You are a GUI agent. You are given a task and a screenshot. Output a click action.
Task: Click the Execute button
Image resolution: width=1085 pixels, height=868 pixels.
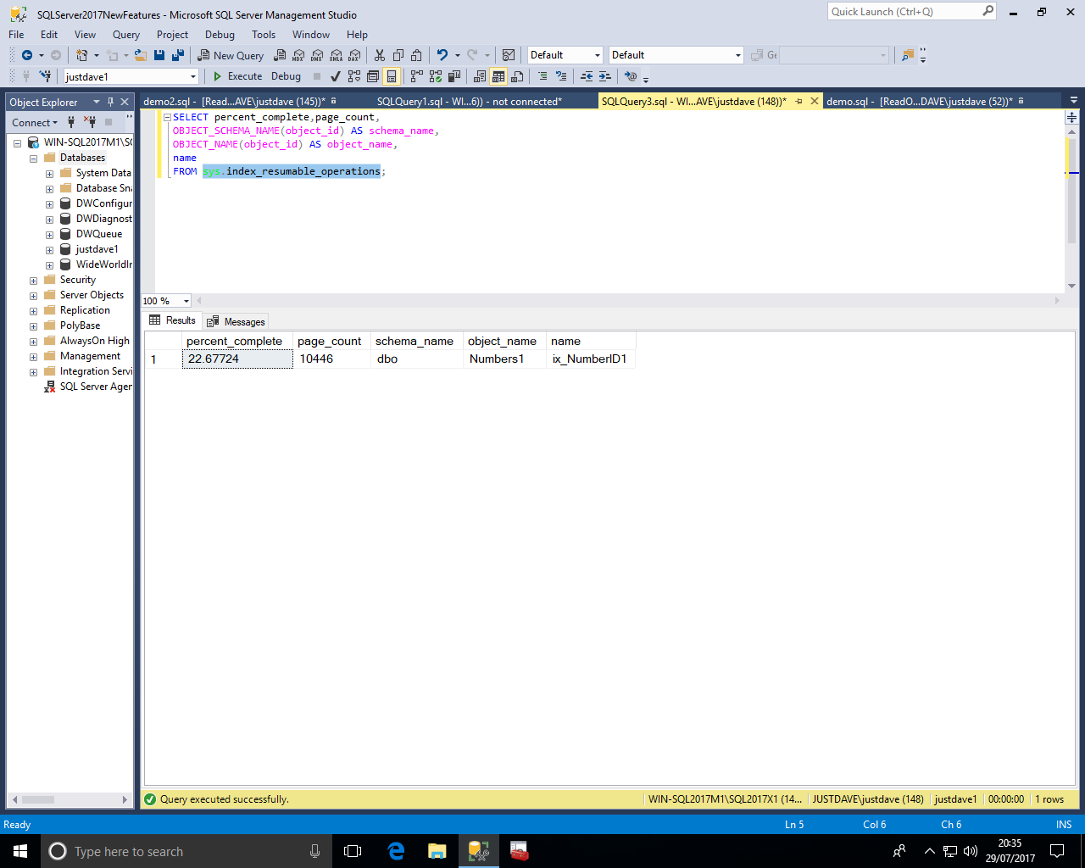pyautogui.click(x=237, y=76)
